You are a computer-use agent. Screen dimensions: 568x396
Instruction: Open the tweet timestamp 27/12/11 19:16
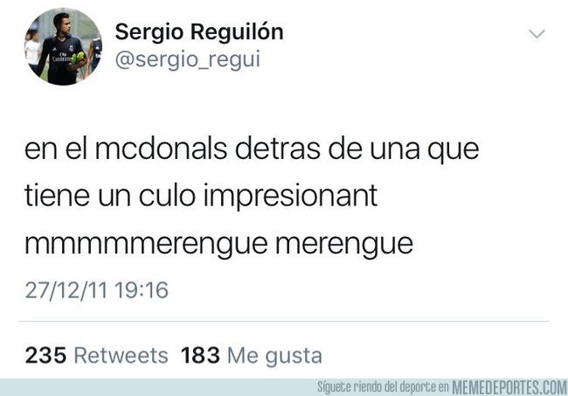click(x=97, y=290)
